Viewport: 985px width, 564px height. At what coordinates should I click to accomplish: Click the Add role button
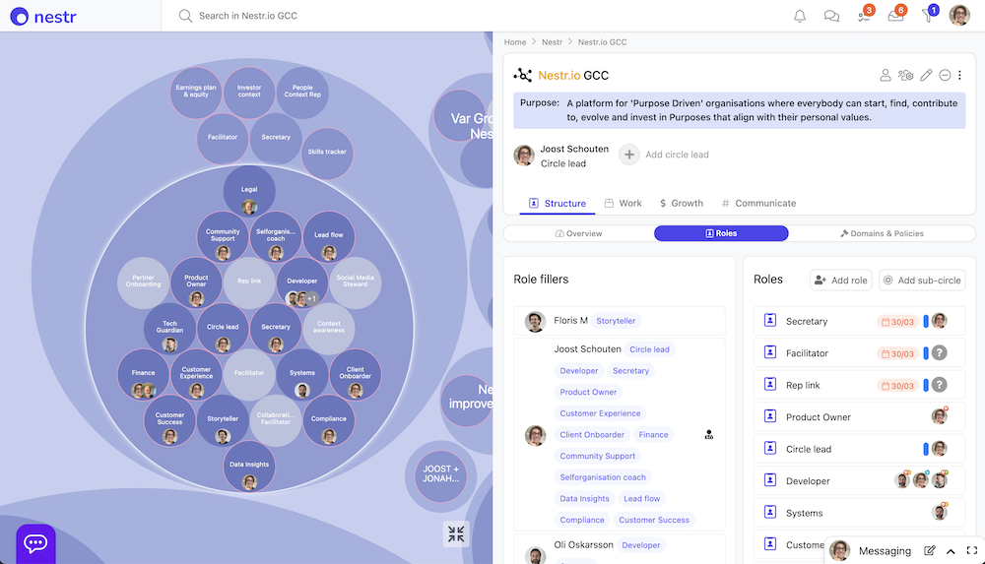point(840,281)
